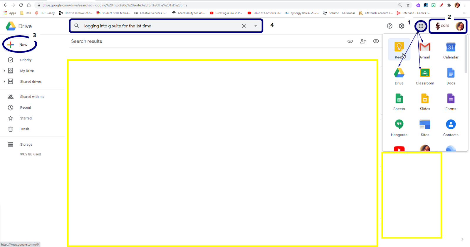
Task: Open the Trash folder
Action: [24, 129]
